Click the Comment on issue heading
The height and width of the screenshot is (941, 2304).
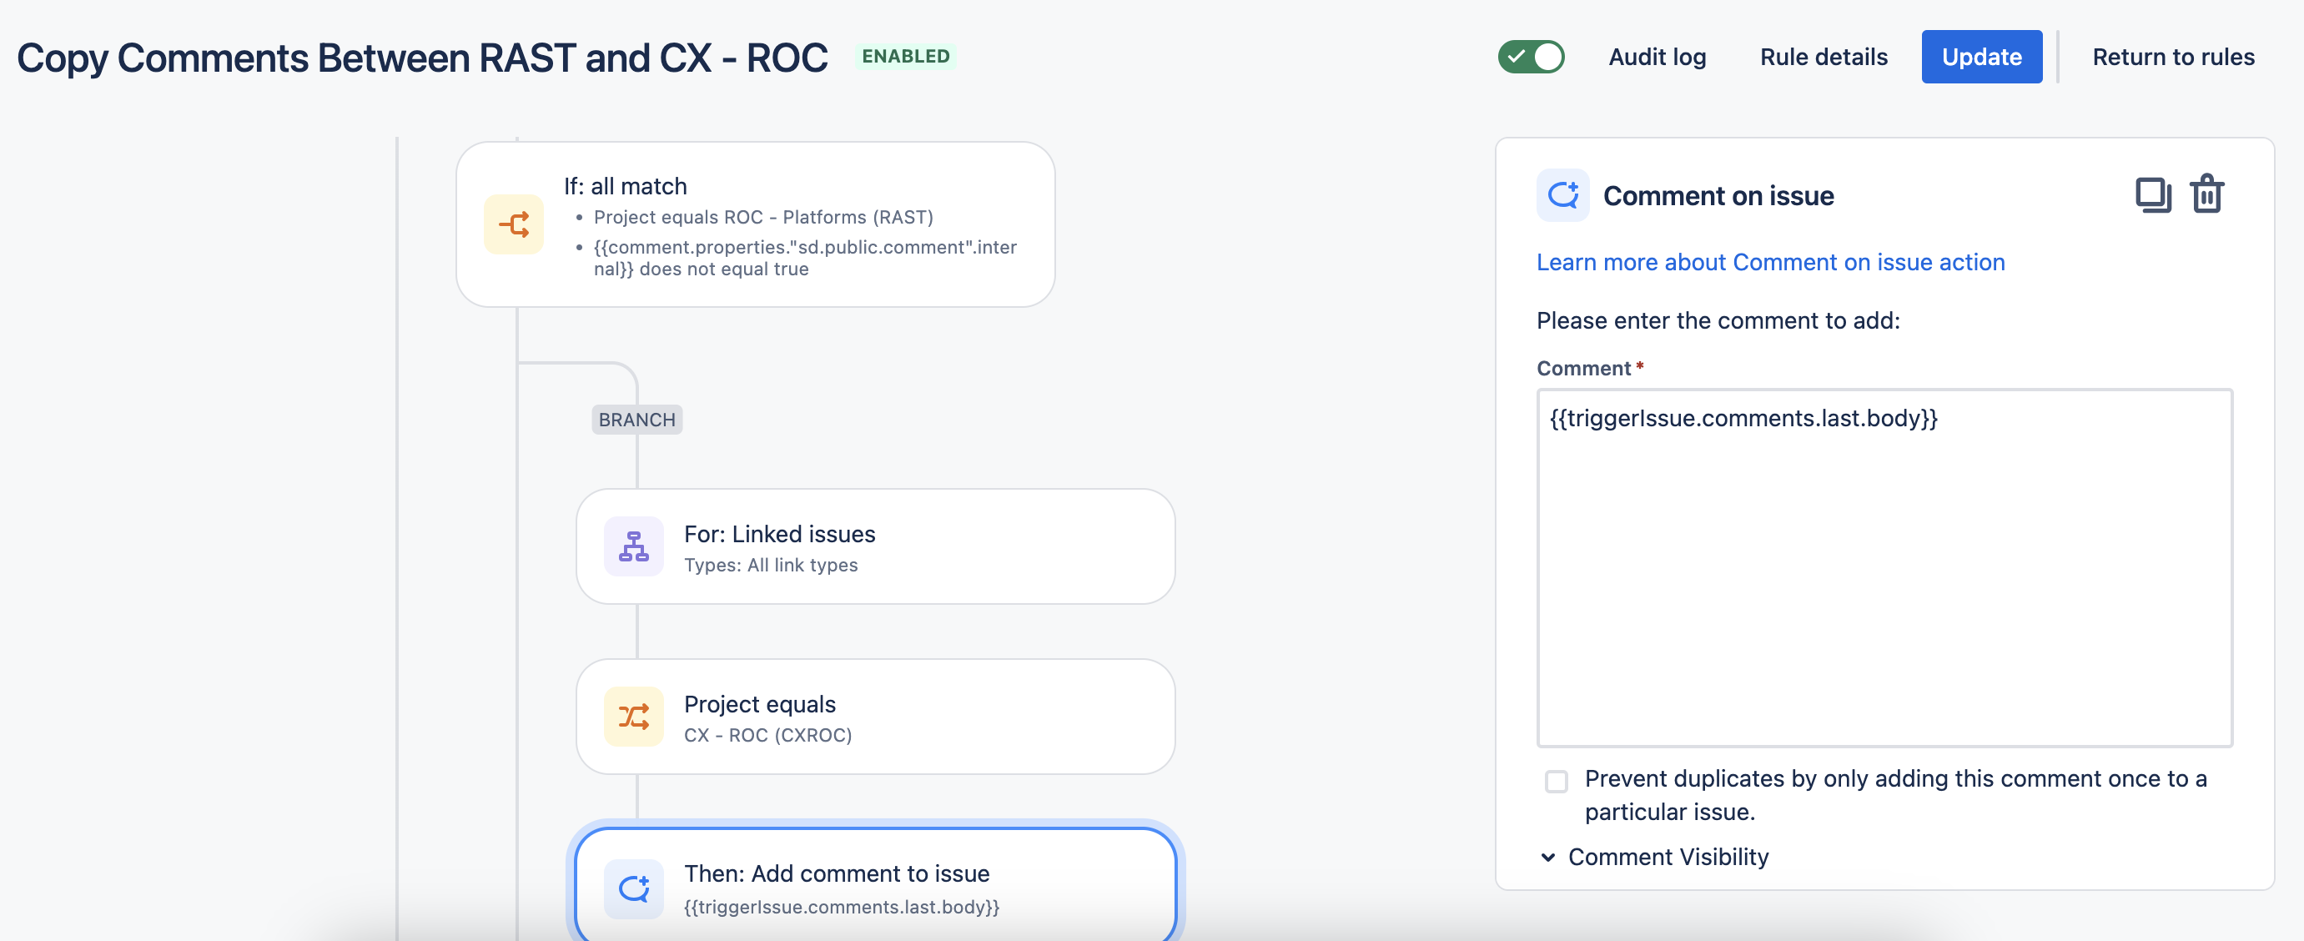pos(1718,196)
